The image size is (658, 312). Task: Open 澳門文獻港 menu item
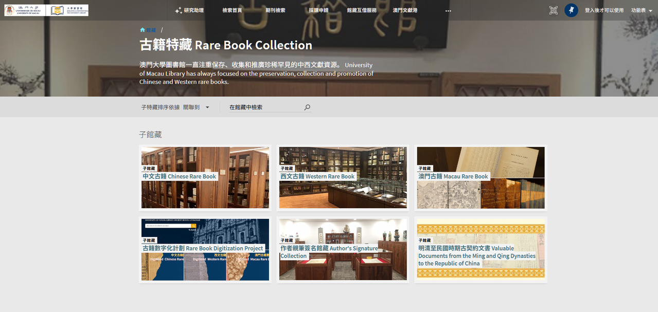[x=405, y=10]
